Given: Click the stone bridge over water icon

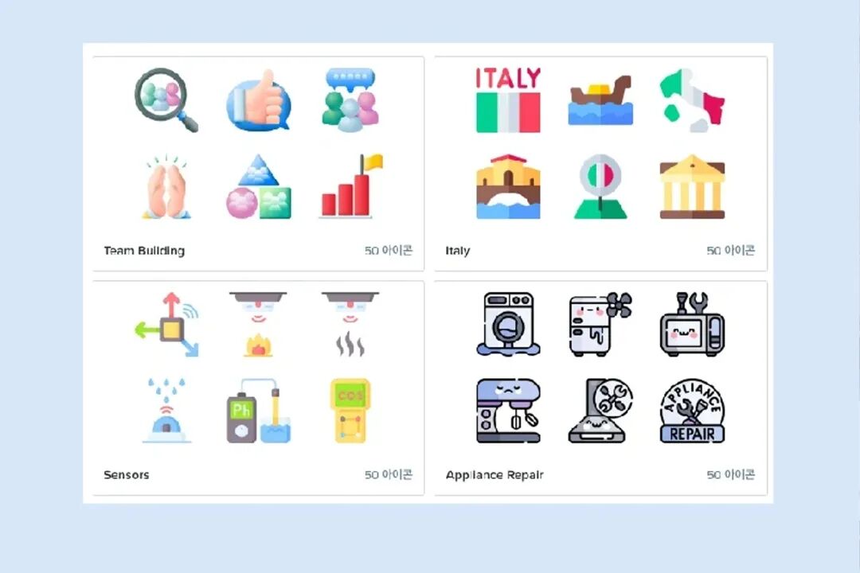Looking at the screenshot, I should [x=508, y=187].
